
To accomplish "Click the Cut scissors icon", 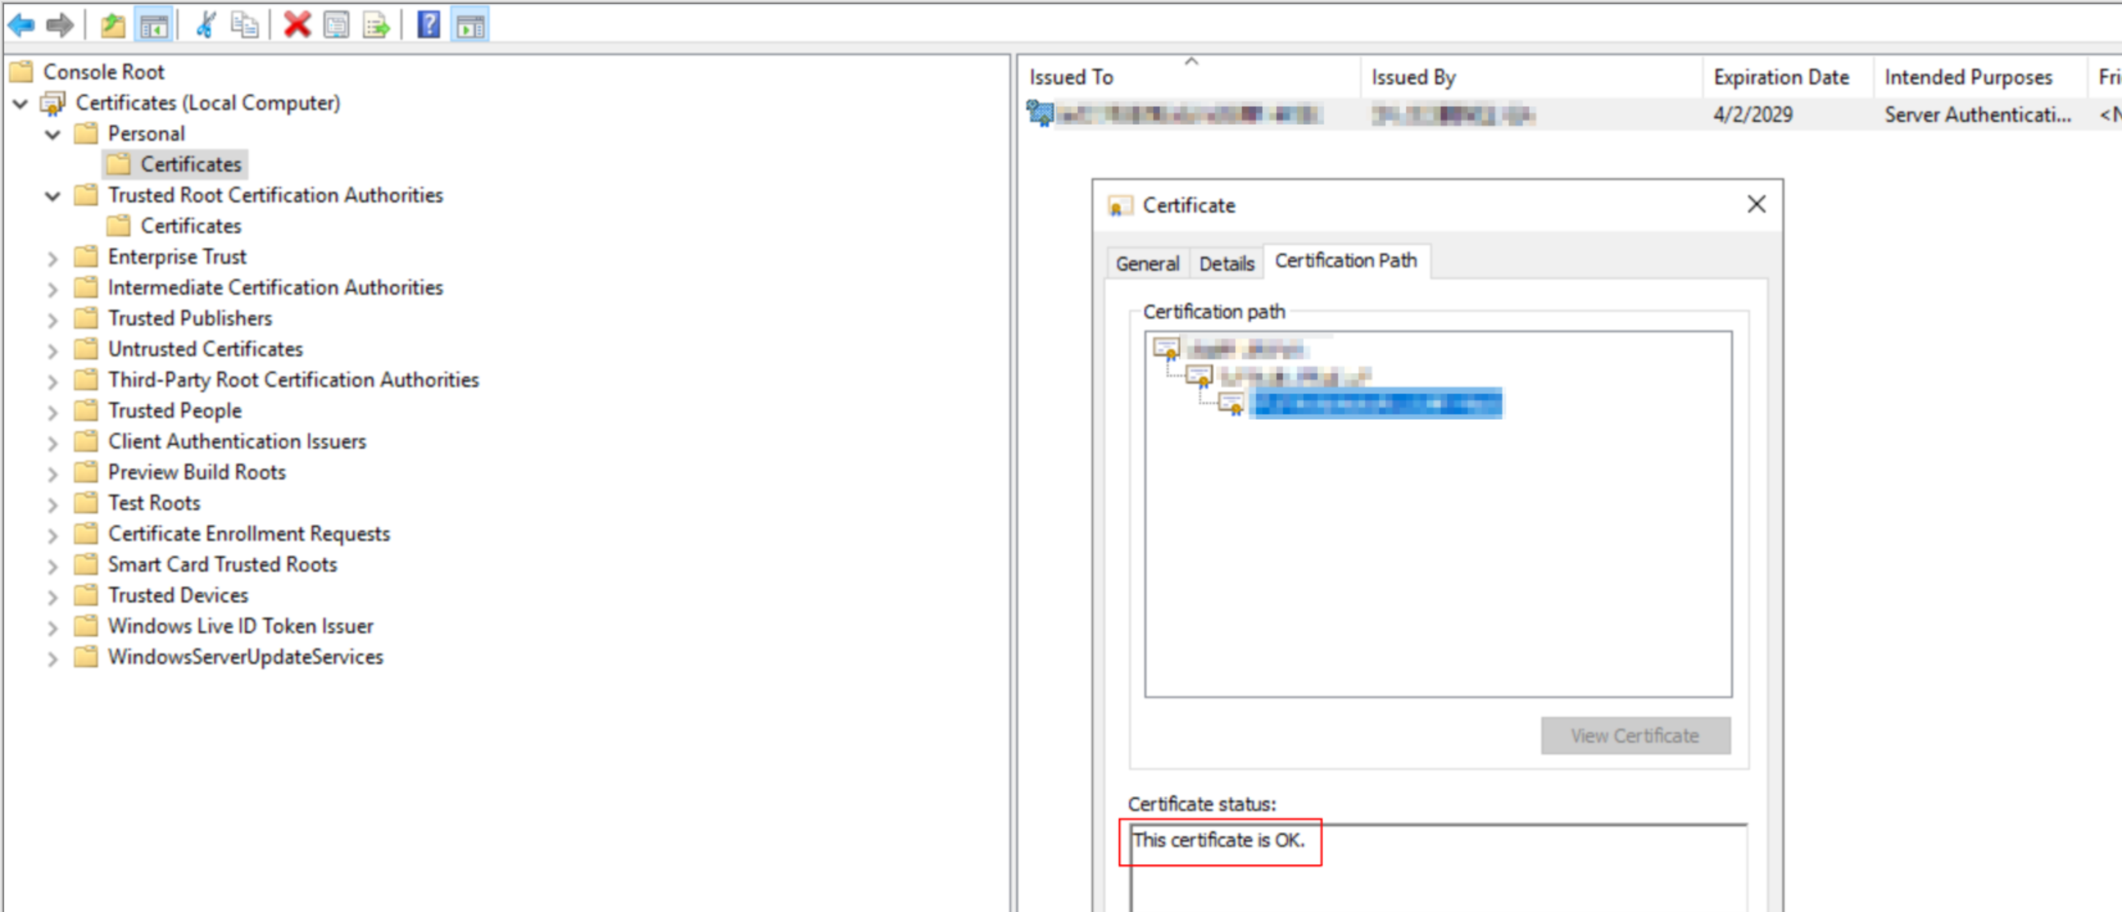I will tap(206, 25).
